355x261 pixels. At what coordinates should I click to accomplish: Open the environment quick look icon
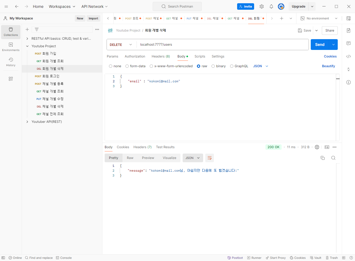click(x=349, y=18)
